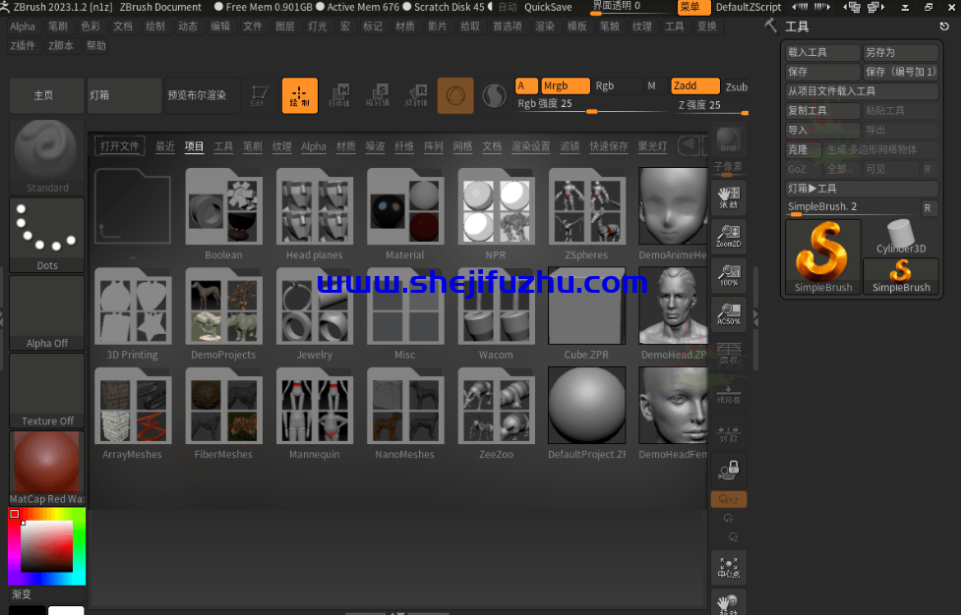Click the Zoom2D magnifier icon
Screen dimensions: 961x615
coord(729,236)
